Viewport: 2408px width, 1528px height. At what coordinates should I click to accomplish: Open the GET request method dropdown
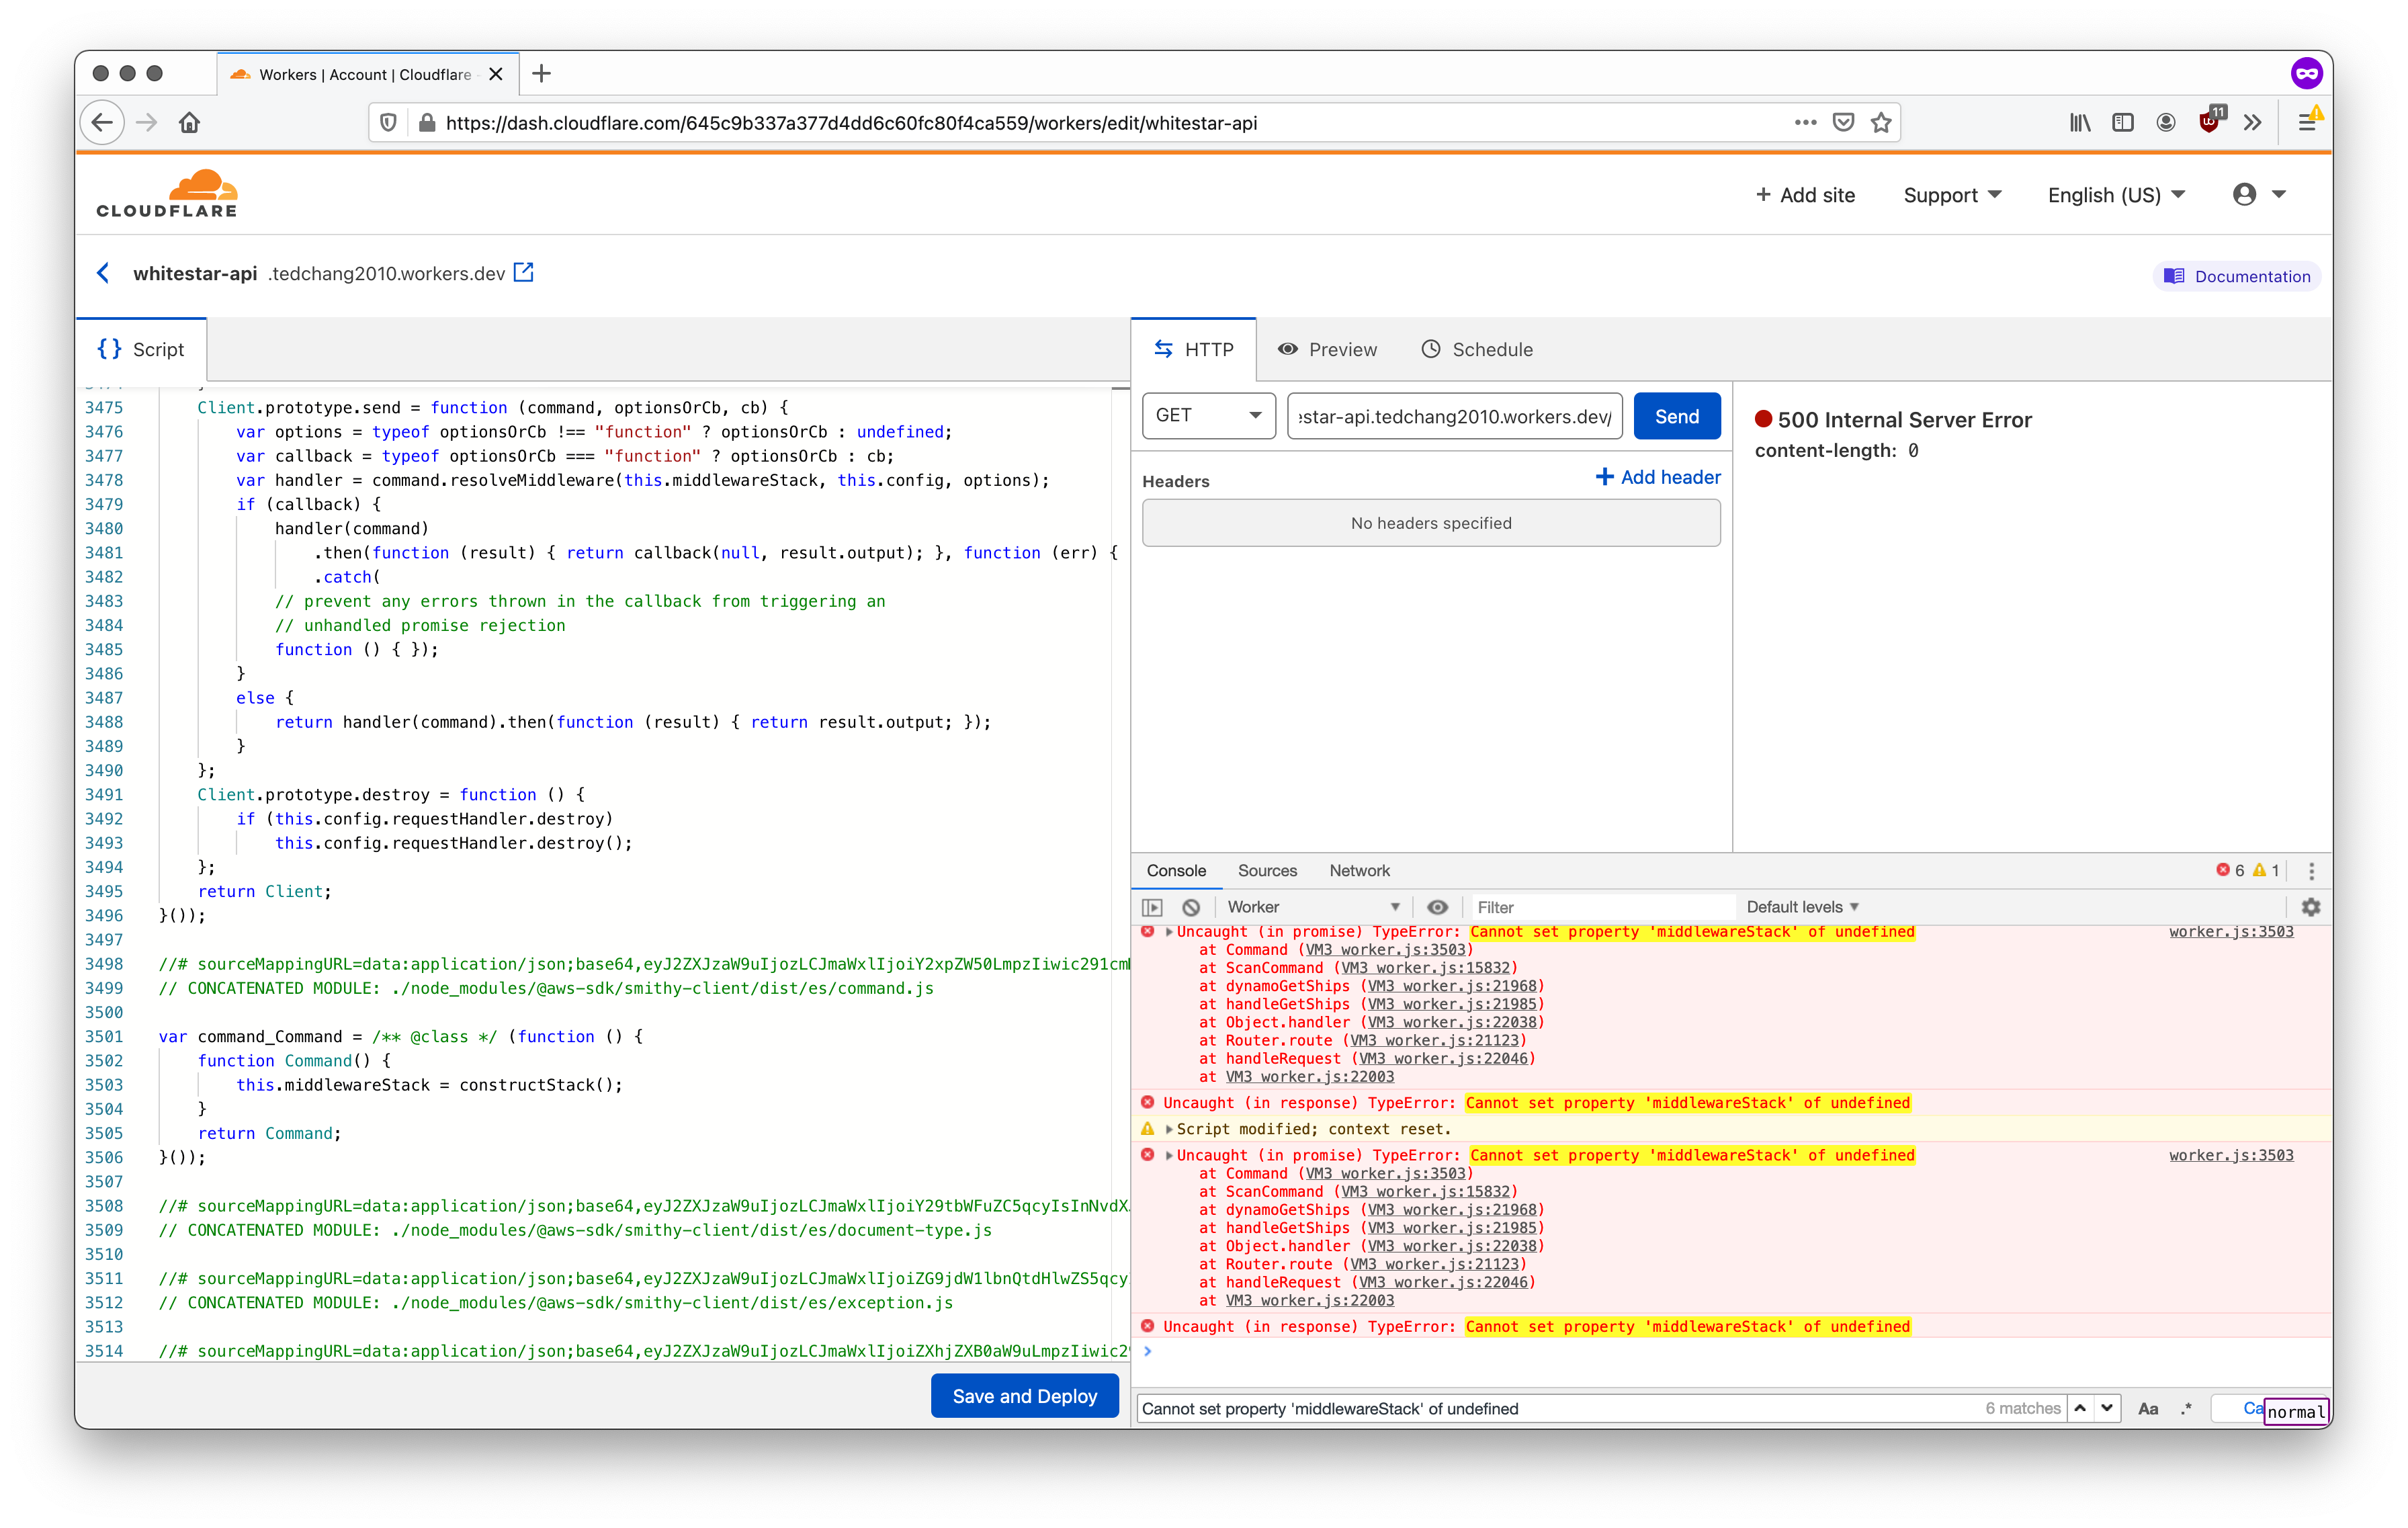(1208, 416)
